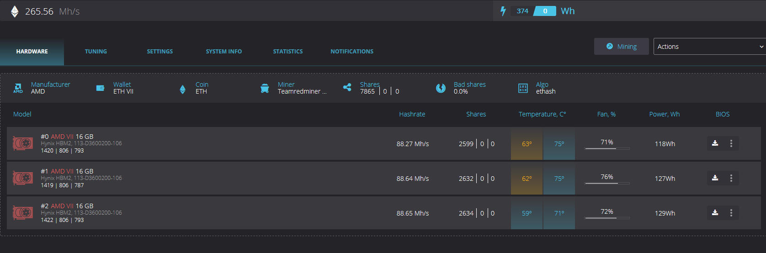Toggle the Mining status button
This screenshot has width=766, height=253.
pyautogui.click(x=621, y=47)
